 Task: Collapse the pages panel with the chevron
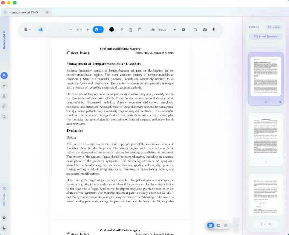pyautogui.click(x=237, y=225)
